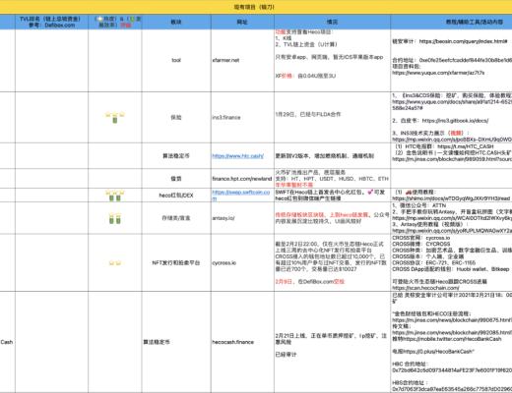Select the hecocash.finance cell
Image resolution: width=512 pixels, height=393 pixels.
tap(242, 342)
